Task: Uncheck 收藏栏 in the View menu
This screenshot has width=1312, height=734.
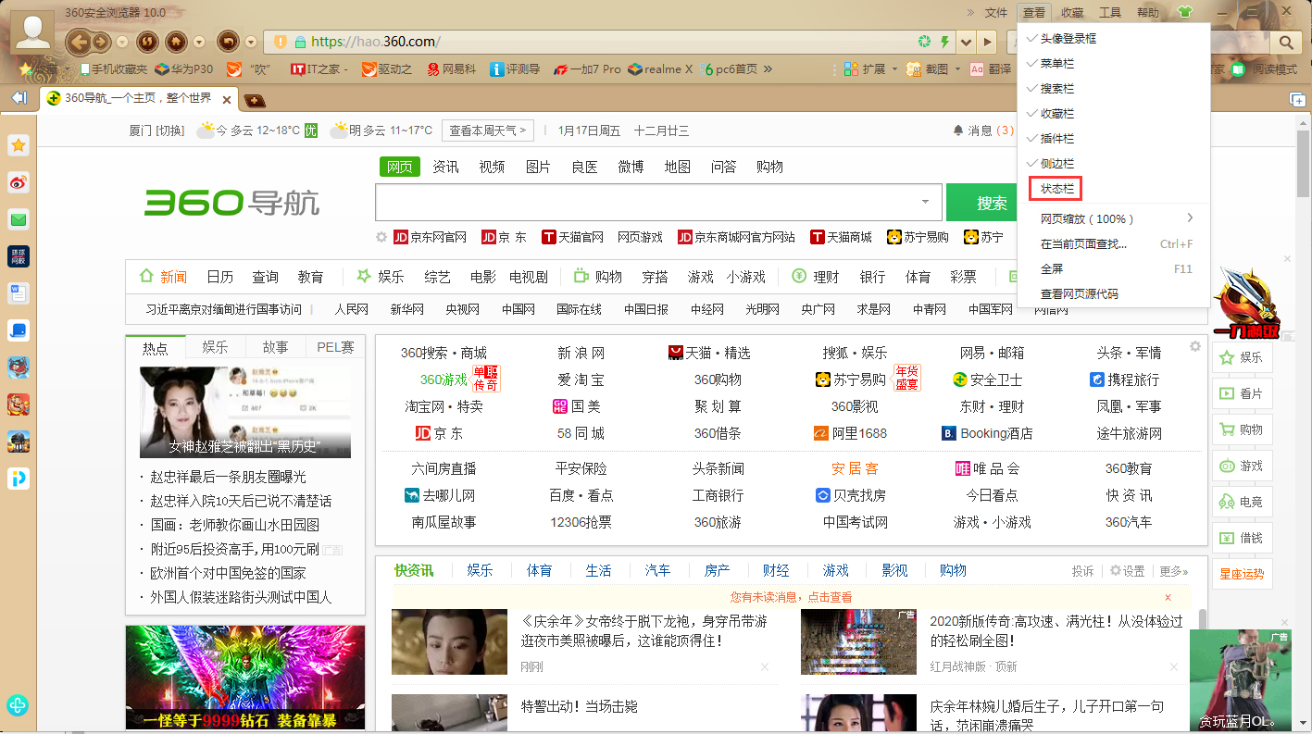Action: coord(1056,114)
